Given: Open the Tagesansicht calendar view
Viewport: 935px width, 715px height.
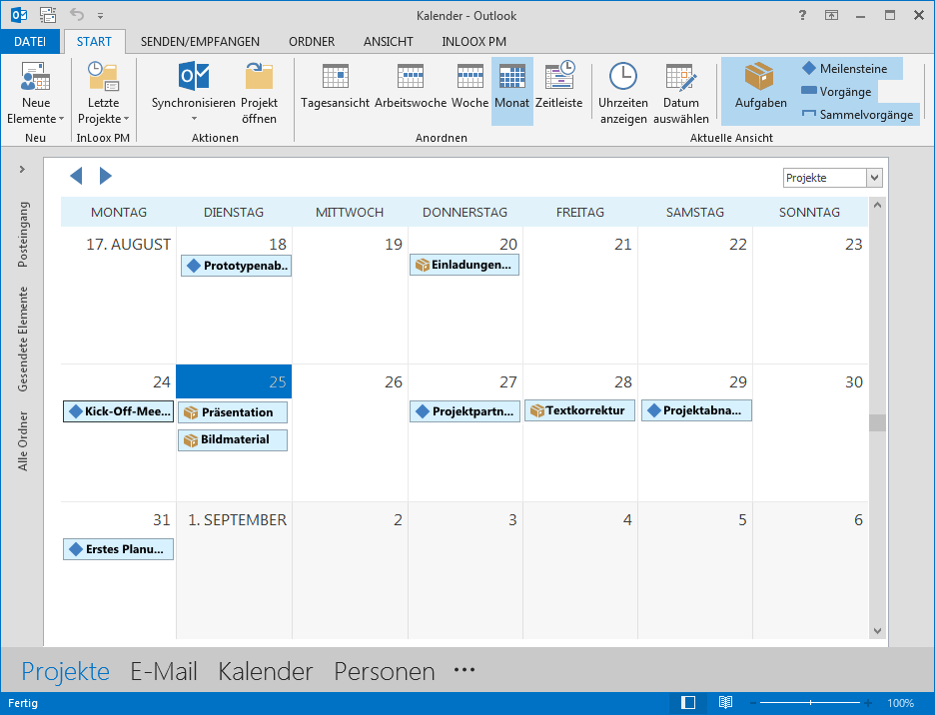Looking at the screenshot, I should (x=335, y=88).
